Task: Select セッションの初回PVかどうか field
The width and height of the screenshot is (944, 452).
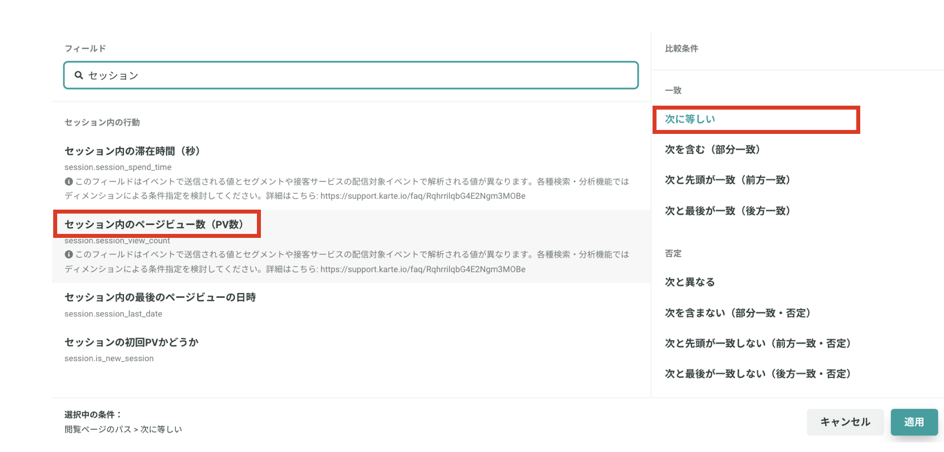Action: [x=131, y=342]
